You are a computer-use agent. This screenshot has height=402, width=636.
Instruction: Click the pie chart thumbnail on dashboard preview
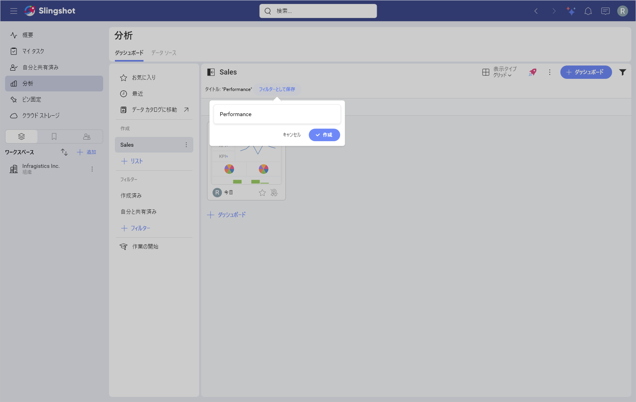[229, 169]
